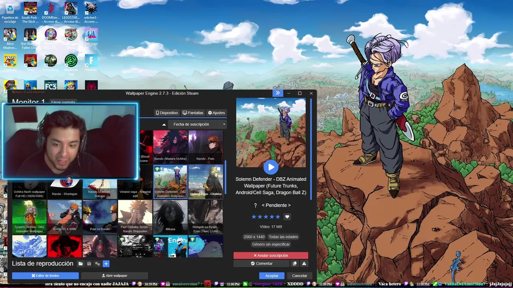Add wallpaper to playlist with plus icon

click(x=106, y=264)
